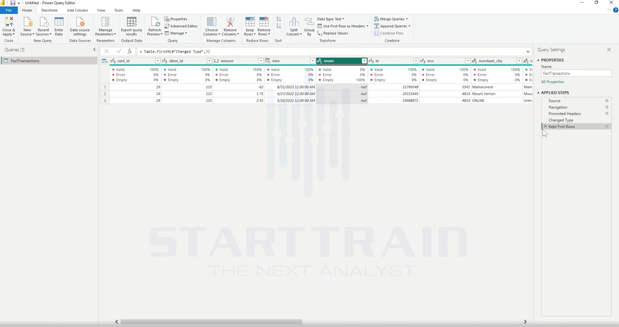
Task: Select the Changed Type applied step
Action: click(561, 120)
